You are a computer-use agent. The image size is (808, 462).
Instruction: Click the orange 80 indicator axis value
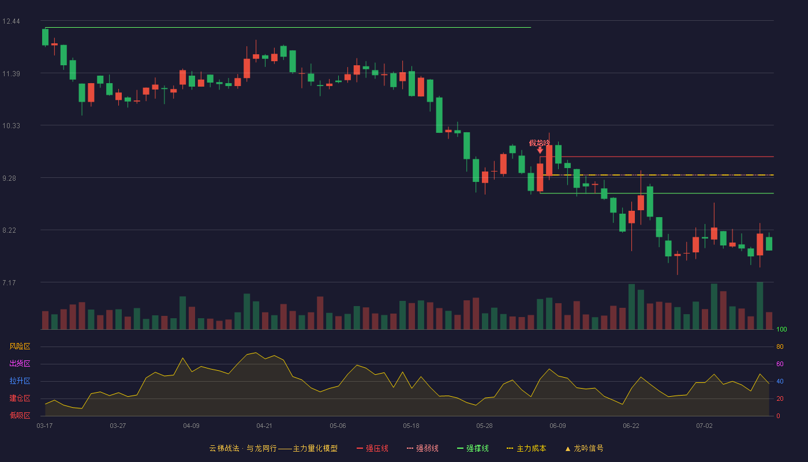(x=780, y=346)
